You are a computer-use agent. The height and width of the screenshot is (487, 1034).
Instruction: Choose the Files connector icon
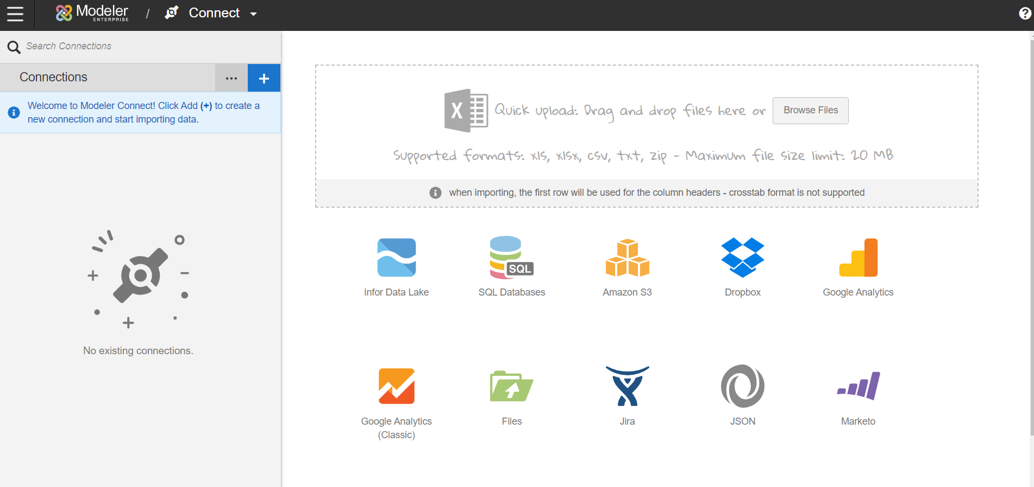511,387
